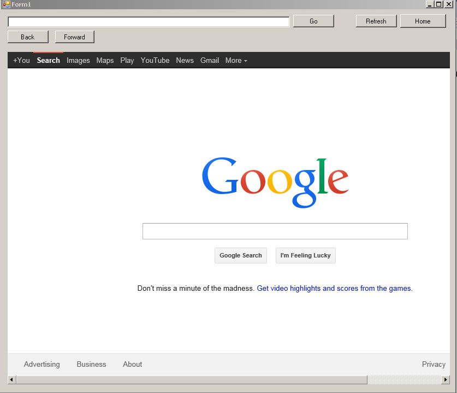Focus the URL address text box
The height and width of the screenshot is (393, 457).
tap(149, 21)
